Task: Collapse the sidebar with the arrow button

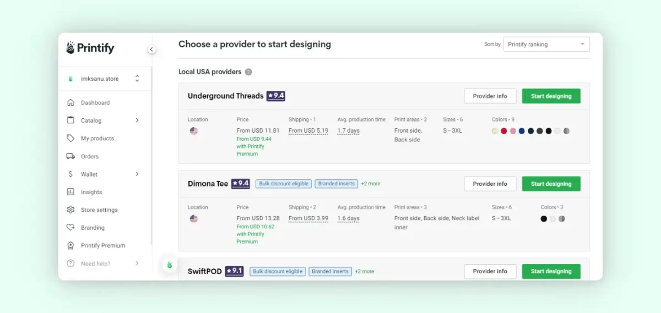Action: pos(151,50)
